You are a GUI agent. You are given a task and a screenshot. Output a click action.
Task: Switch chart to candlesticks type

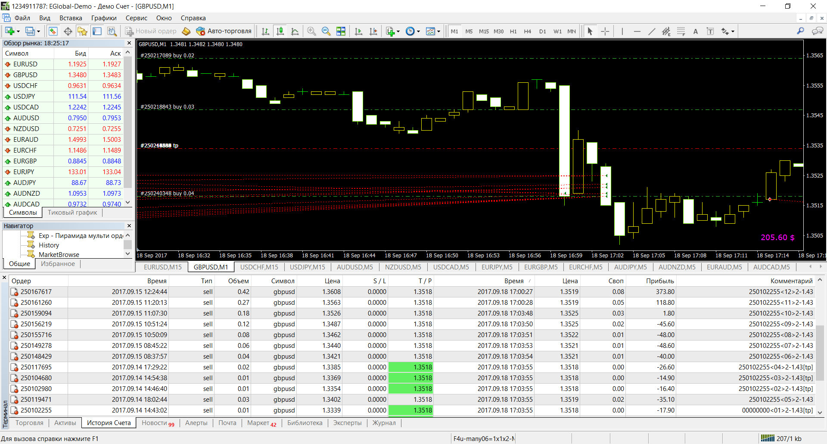click(x=280, y=31)
